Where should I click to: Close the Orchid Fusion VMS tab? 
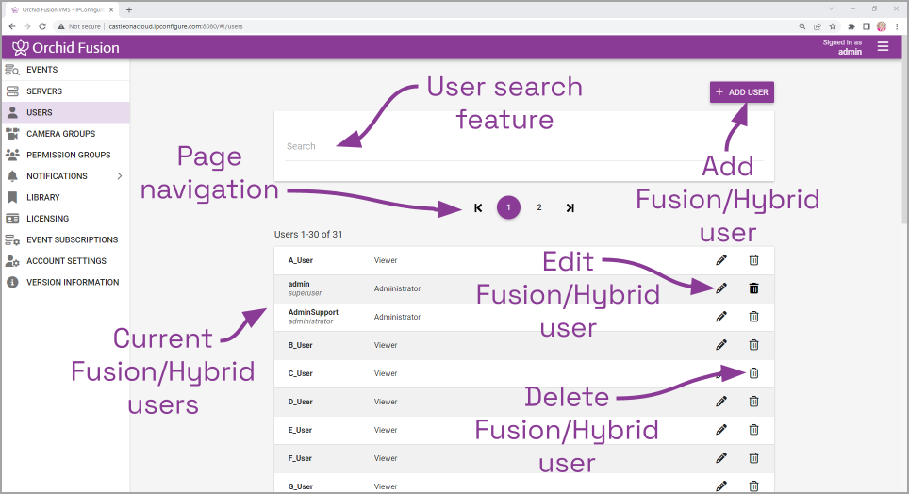[111, 9]
